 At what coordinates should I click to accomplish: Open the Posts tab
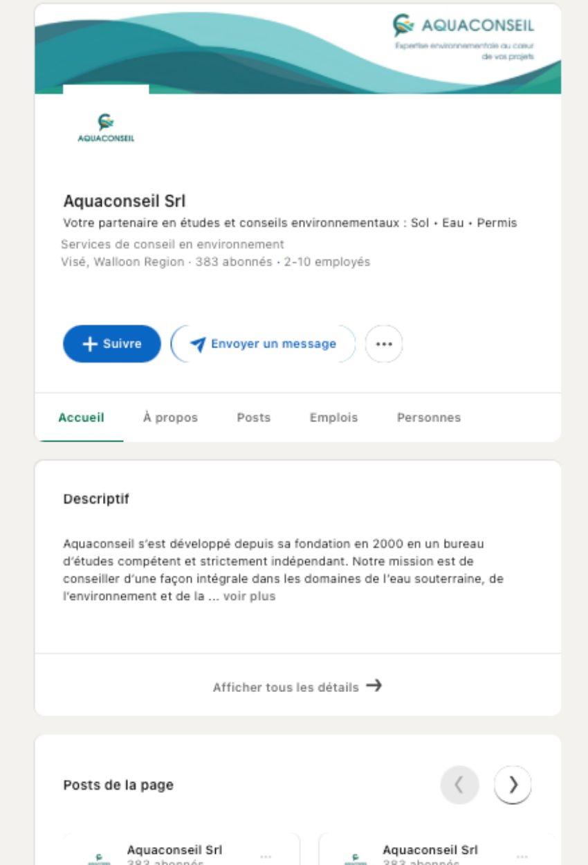tap(253, 417)
